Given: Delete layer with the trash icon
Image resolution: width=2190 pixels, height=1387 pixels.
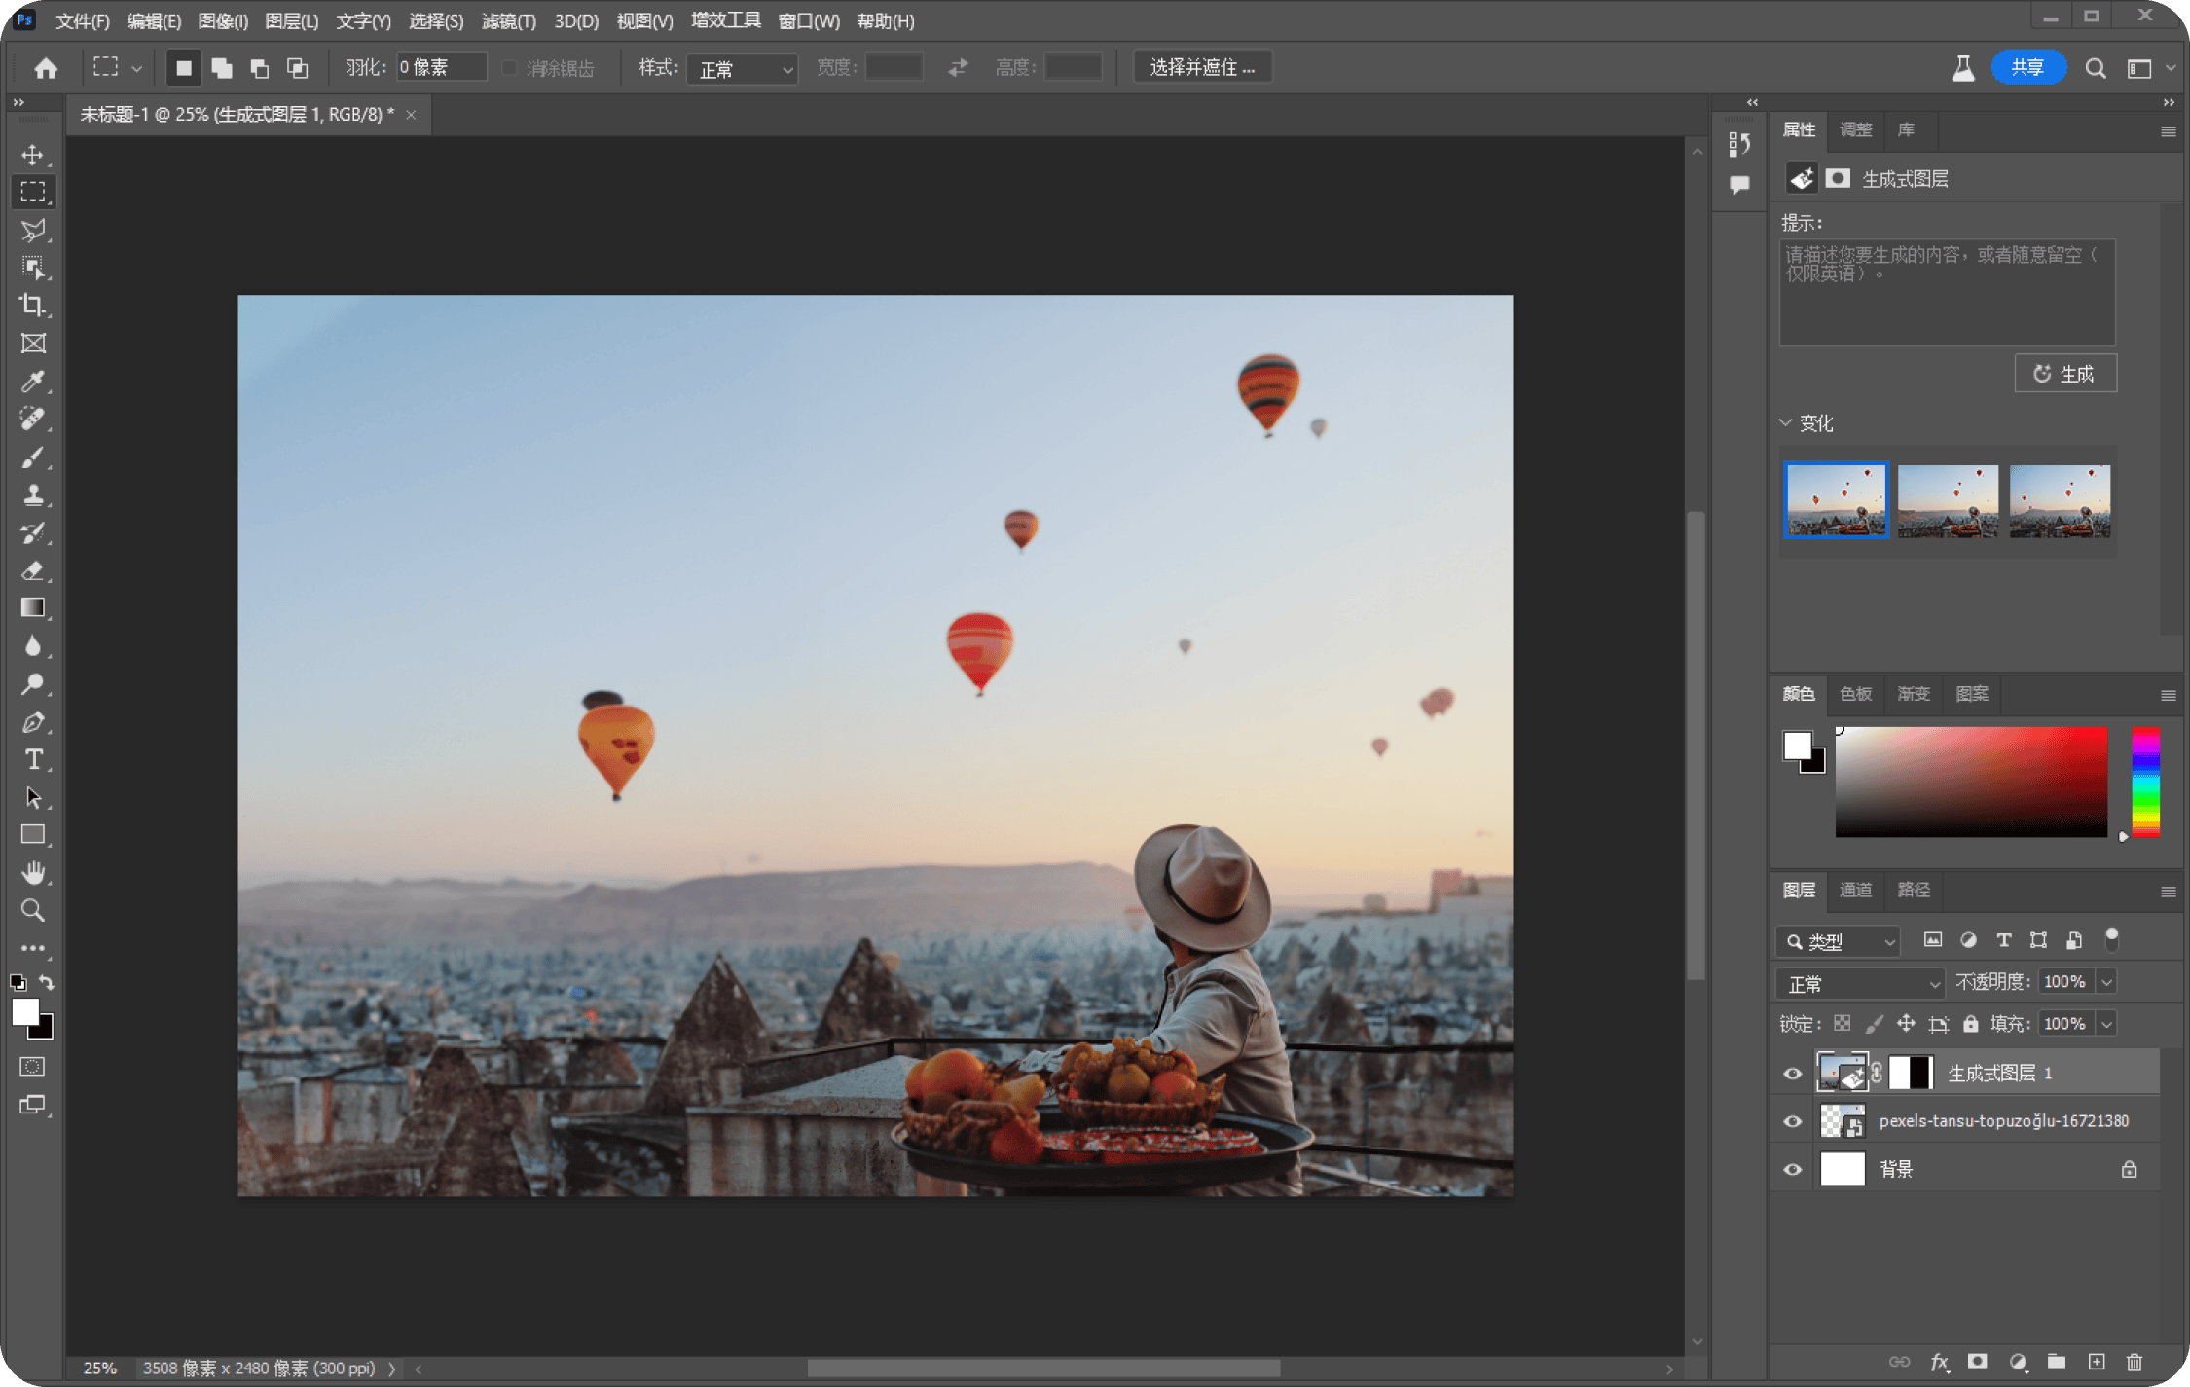Looking at the screenshot, I should click(x=2135, y=1362).
